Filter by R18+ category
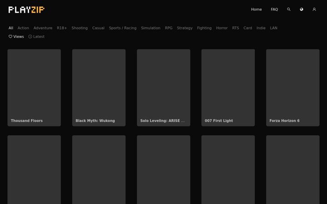This screenshot has width=327, height=204. 62,28
